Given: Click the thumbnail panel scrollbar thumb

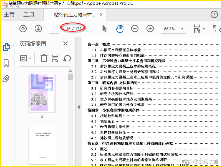Looking at the screenshot, I should 70,77.
